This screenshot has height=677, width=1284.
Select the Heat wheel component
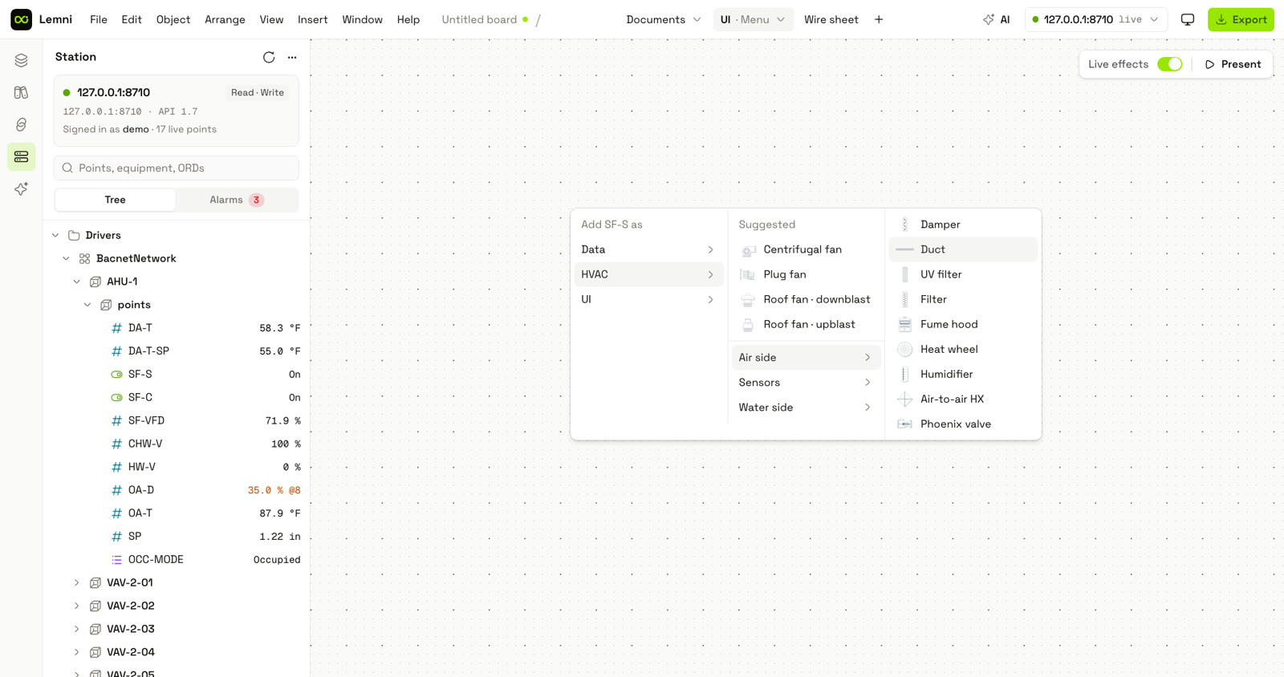pos(963,349)
